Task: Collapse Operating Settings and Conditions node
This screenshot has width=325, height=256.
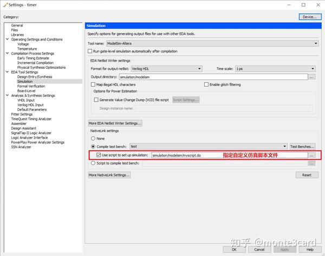Action: (7, 39)
